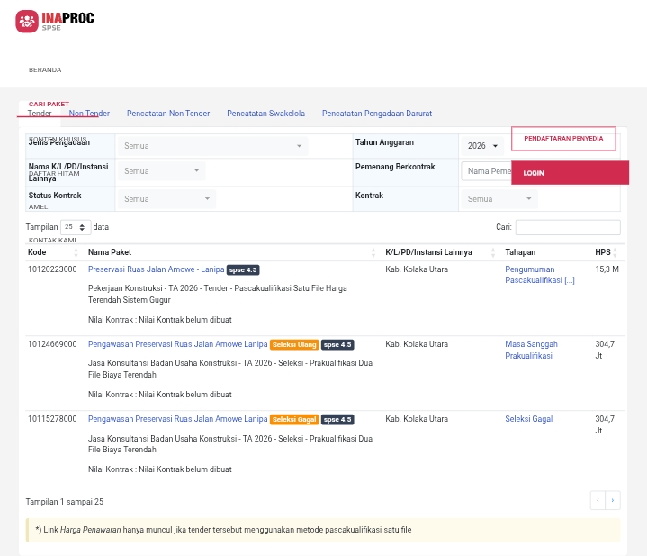Viewport: 647px width, 556px height.
Task: Sort the table by Kode column
Action: 75,252
